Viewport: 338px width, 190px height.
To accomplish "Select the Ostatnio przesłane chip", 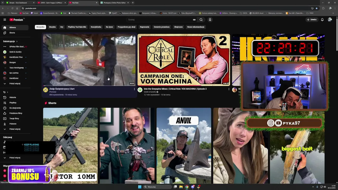I will click(162, 27).
